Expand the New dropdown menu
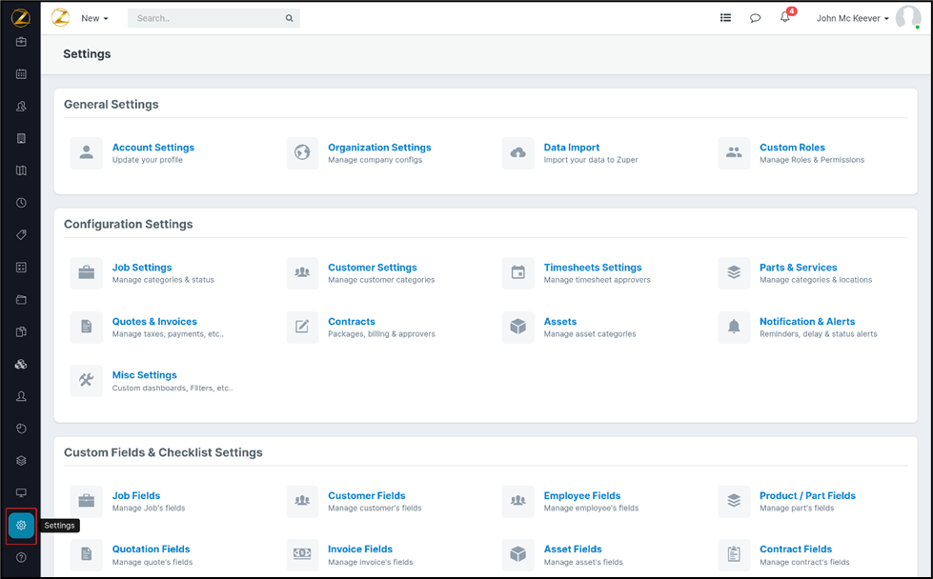This screenshot has height=579, width=933. (94, 18)
